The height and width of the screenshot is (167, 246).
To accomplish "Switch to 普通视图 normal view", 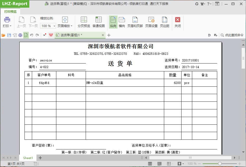I will click(98, 22).
